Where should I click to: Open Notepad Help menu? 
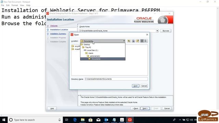click(x=28, y=5)
